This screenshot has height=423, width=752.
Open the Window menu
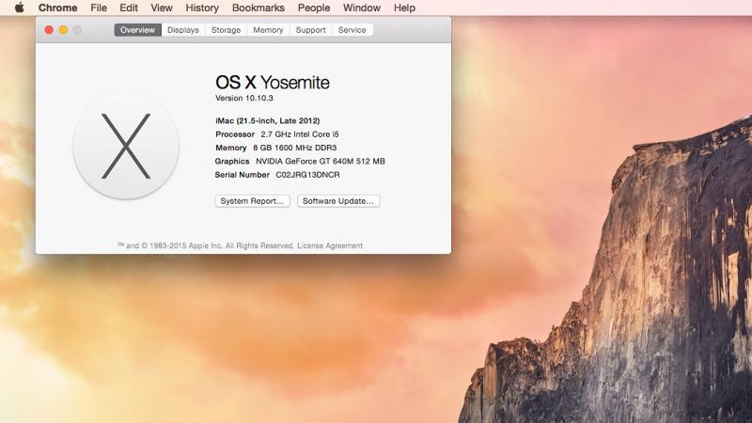(x=362, y=8)
